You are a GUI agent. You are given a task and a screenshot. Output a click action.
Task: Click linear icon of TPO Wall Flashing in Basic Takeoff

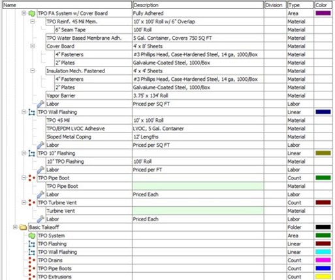(32, 252)
